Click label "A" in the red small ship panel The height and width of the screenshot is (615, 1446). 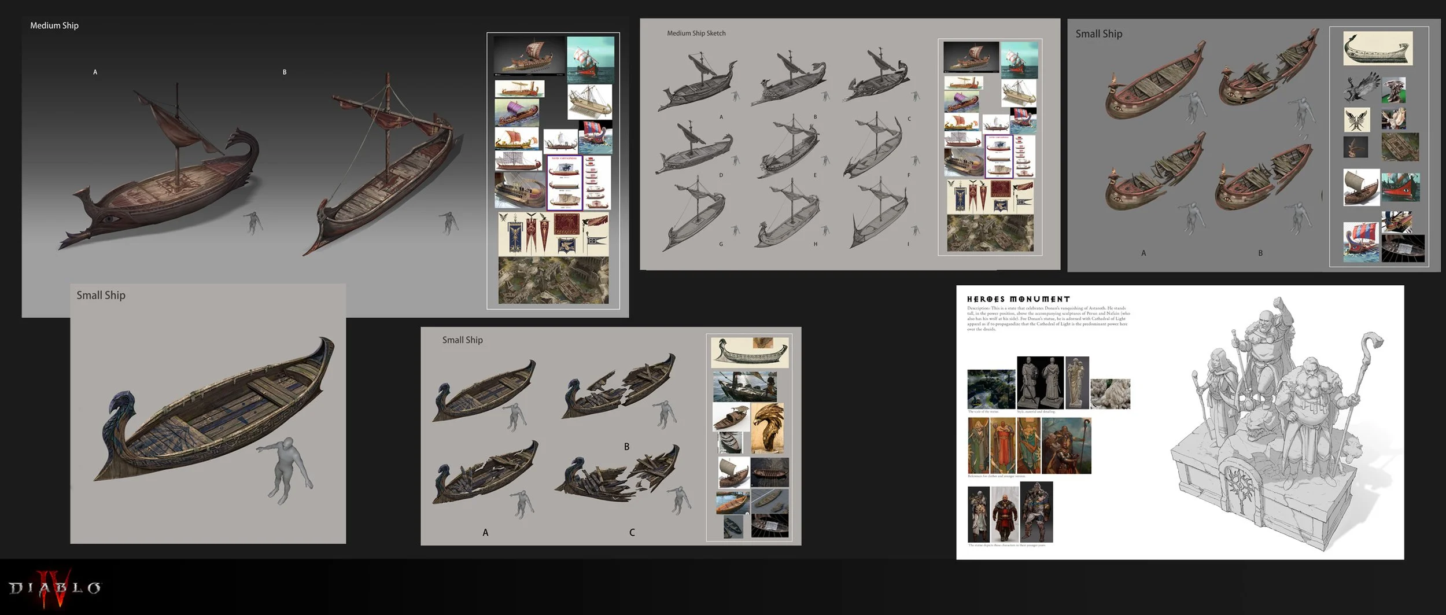[1143, 253]
